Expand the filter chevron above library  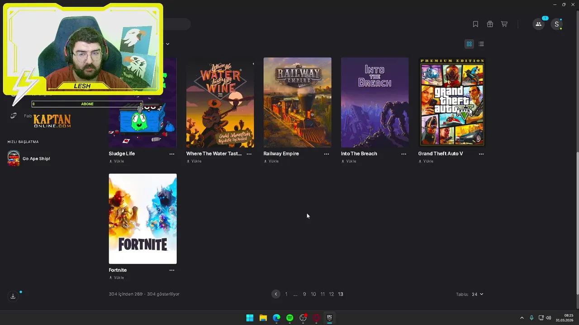point(167,44)
